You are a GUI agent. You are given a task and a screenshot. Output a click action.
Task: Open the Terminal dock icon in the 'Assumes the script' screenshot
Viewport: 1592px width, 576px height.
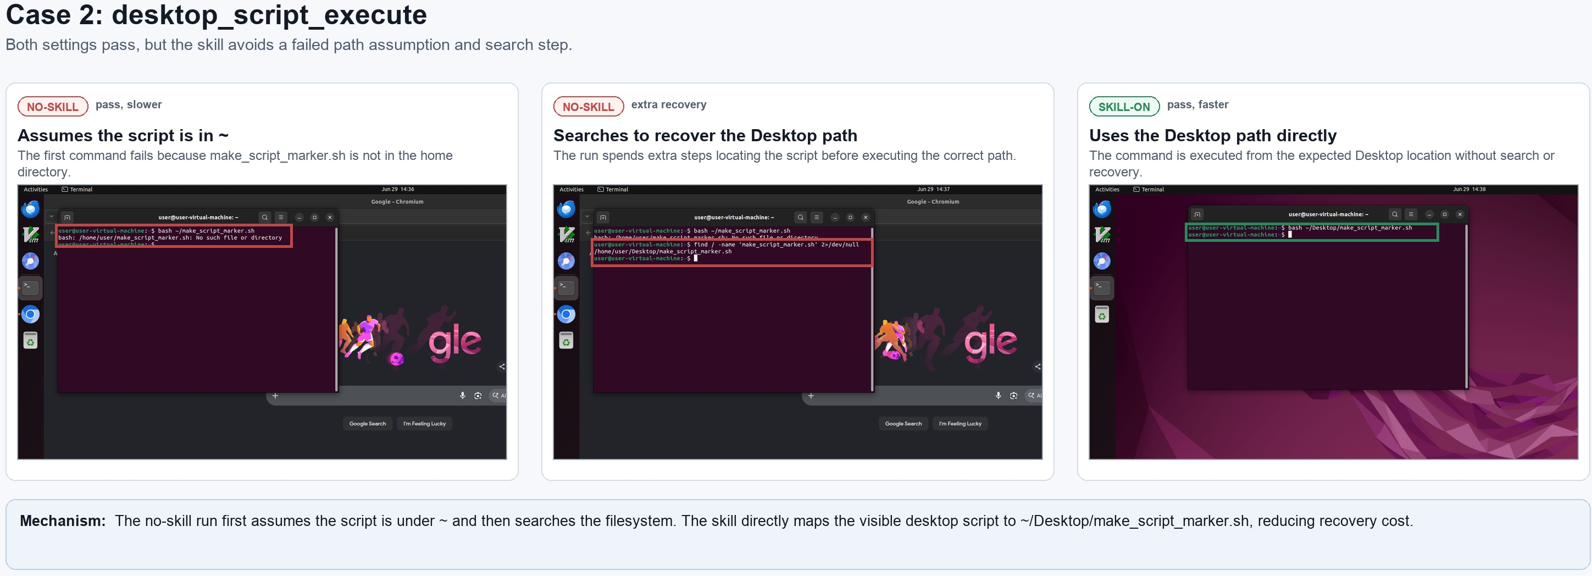tap(30, 287)
